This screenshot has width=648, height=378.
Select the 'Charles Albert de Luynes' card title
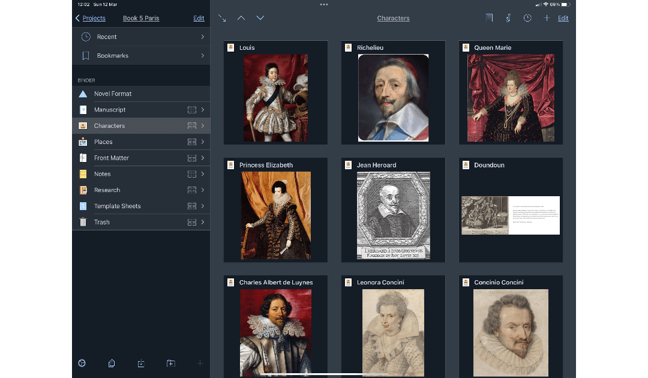(276, 283)
